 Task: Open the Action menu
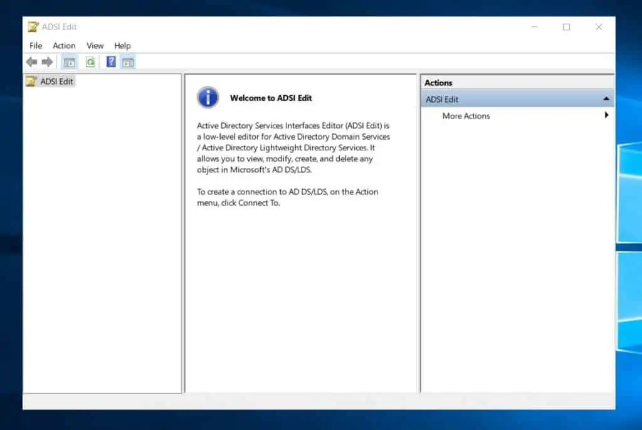pyautogui.click(x=65, y=46)
